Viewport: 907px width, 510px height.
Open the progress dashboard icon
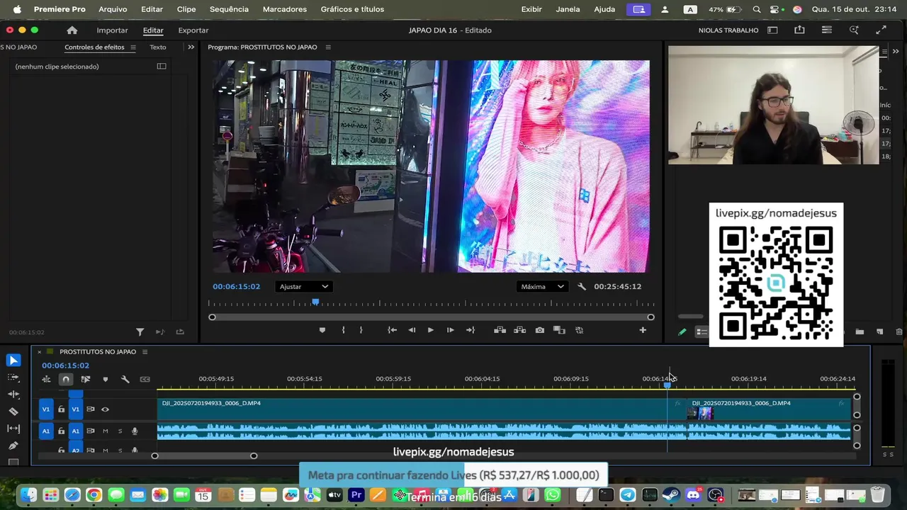(x=827, y=30)
